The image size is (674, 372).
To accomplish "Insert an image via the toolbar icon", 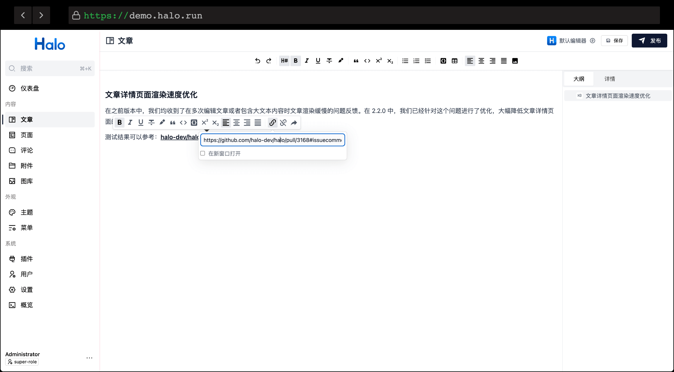I will [515, 61].
